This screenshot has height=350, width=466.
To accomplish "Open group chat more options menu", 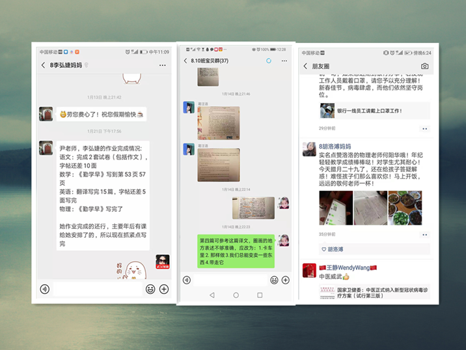I will point(284,61).
